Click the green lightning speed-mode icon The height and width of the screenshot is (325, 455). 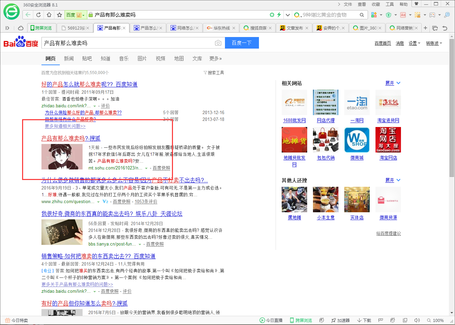(x=279, y=15)
